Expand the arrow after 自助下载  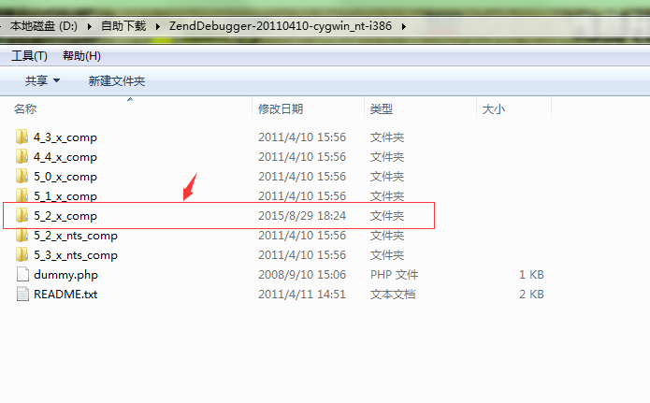click(x=157, y=26)
